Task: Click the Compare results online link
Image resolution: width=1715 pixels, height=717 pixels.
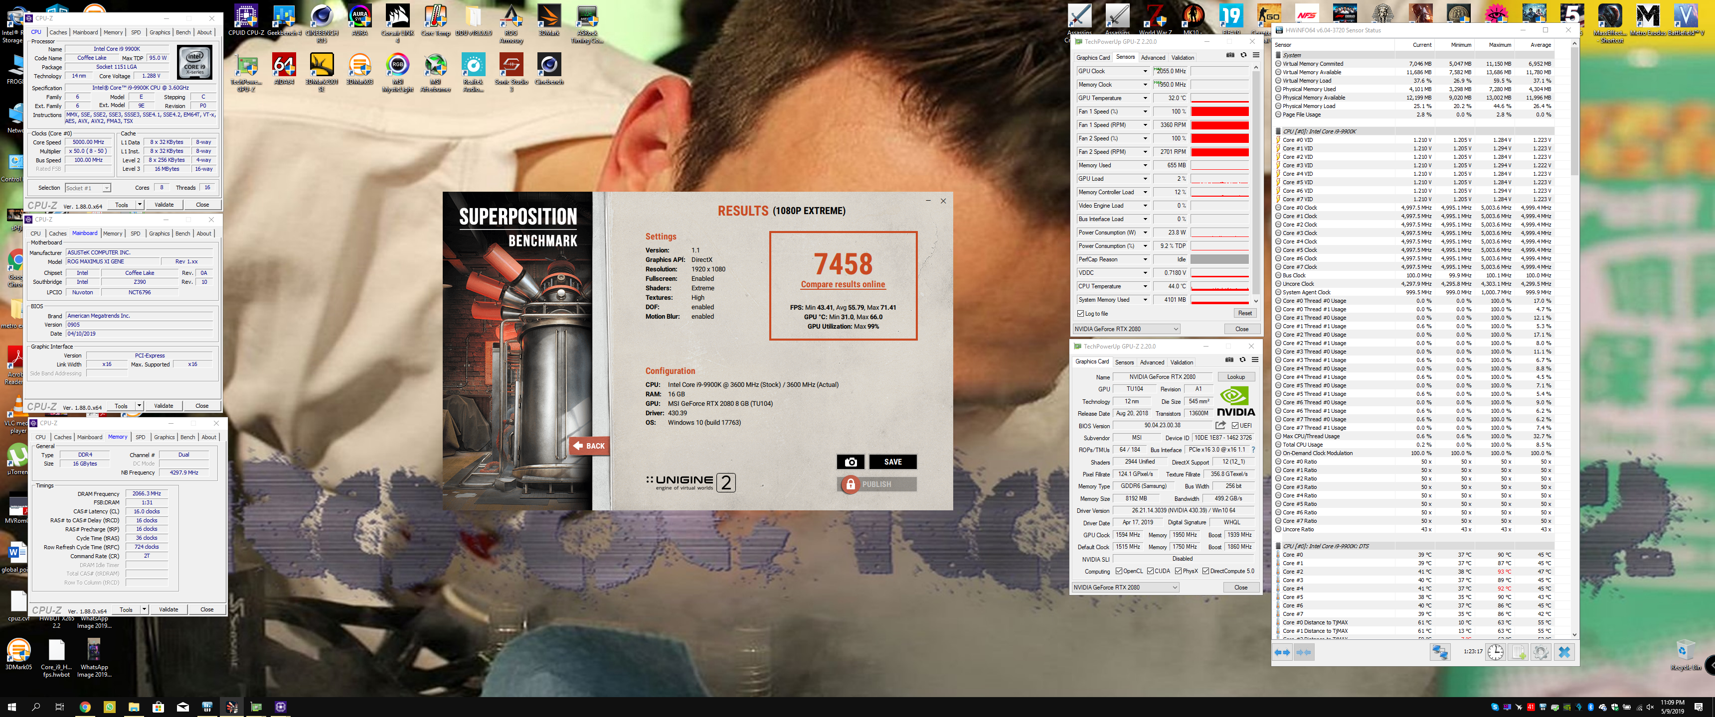Action: (x=843, y=284)
